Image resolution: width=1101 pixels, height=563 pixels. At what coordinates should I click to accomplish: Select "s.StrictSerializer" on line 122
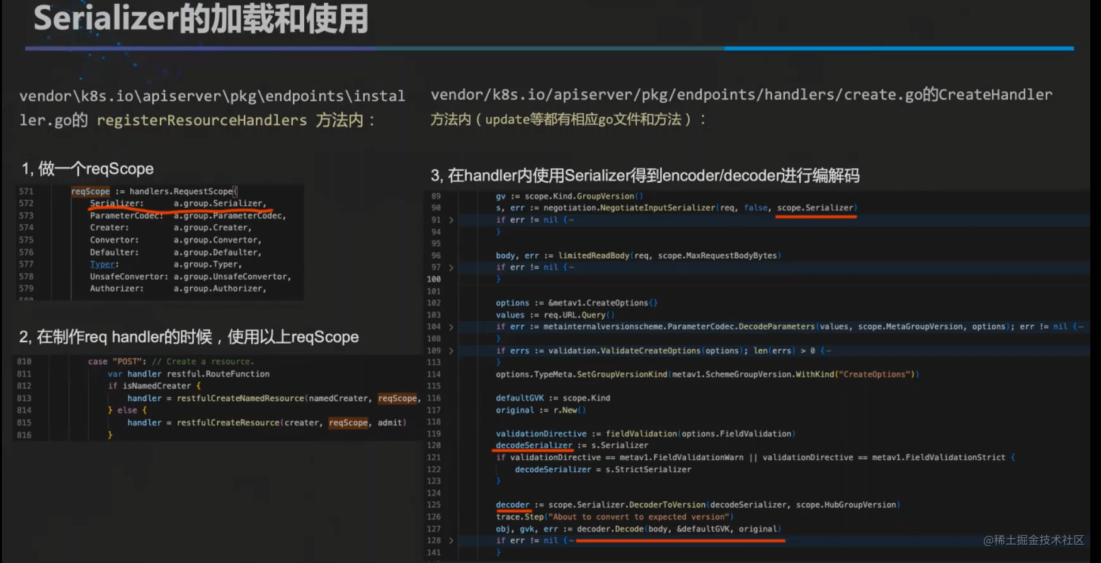coord(648,470)
